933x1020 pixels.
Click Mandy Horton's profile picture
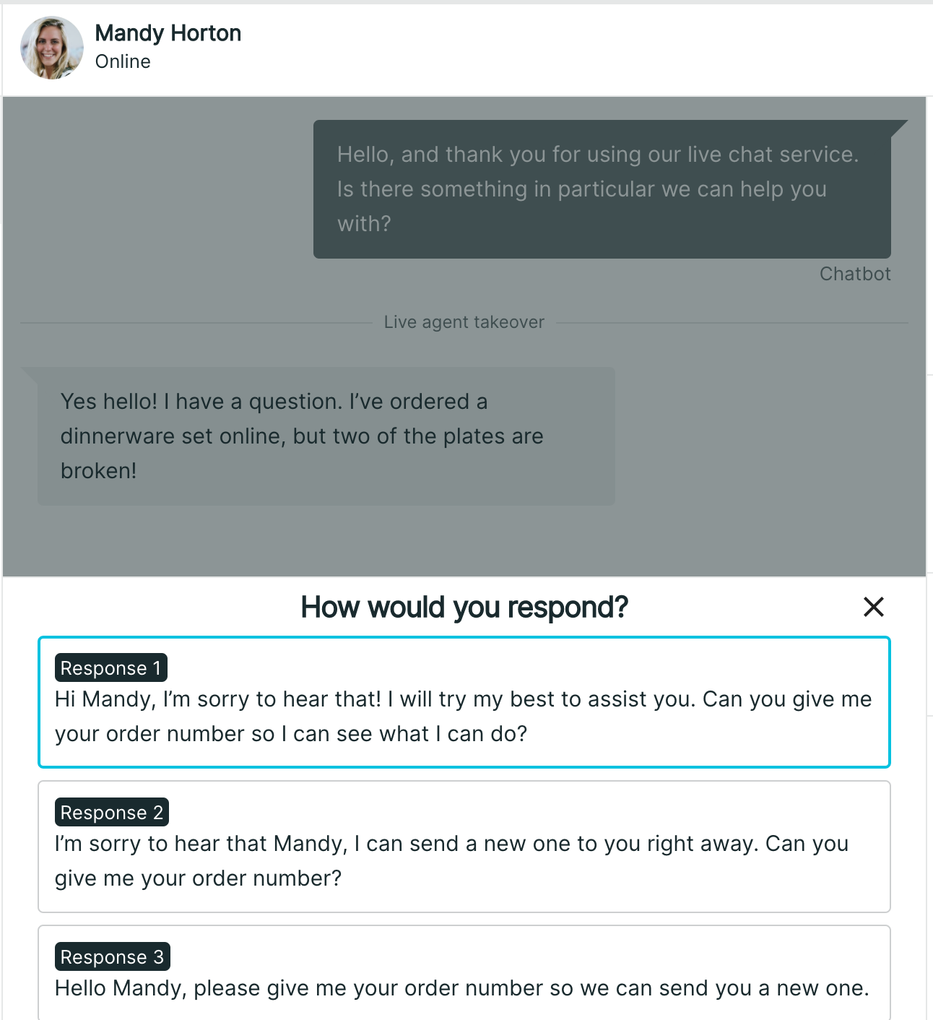coord(52,48)
